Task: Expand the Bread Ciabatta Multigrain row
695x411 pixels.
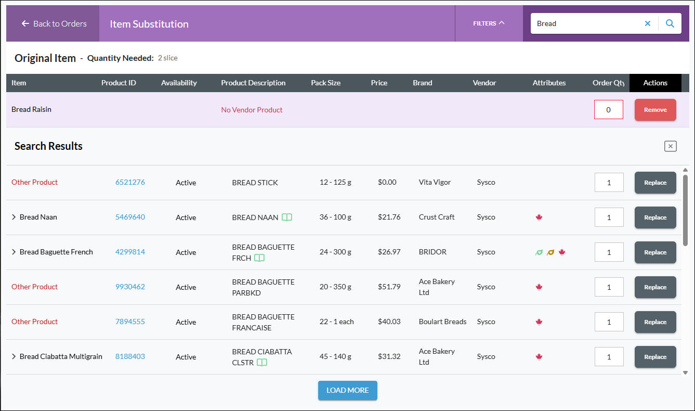Action: point(14,356)
